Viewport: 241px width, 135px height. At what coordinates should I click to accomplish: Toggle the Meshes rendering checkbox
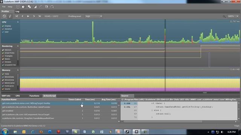3,50
